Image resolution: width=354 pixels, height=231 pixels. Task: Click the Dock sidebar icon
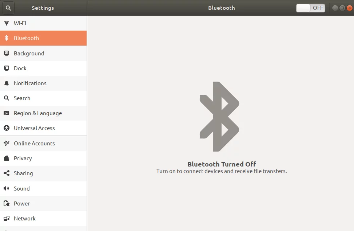(x=7, y=68)
